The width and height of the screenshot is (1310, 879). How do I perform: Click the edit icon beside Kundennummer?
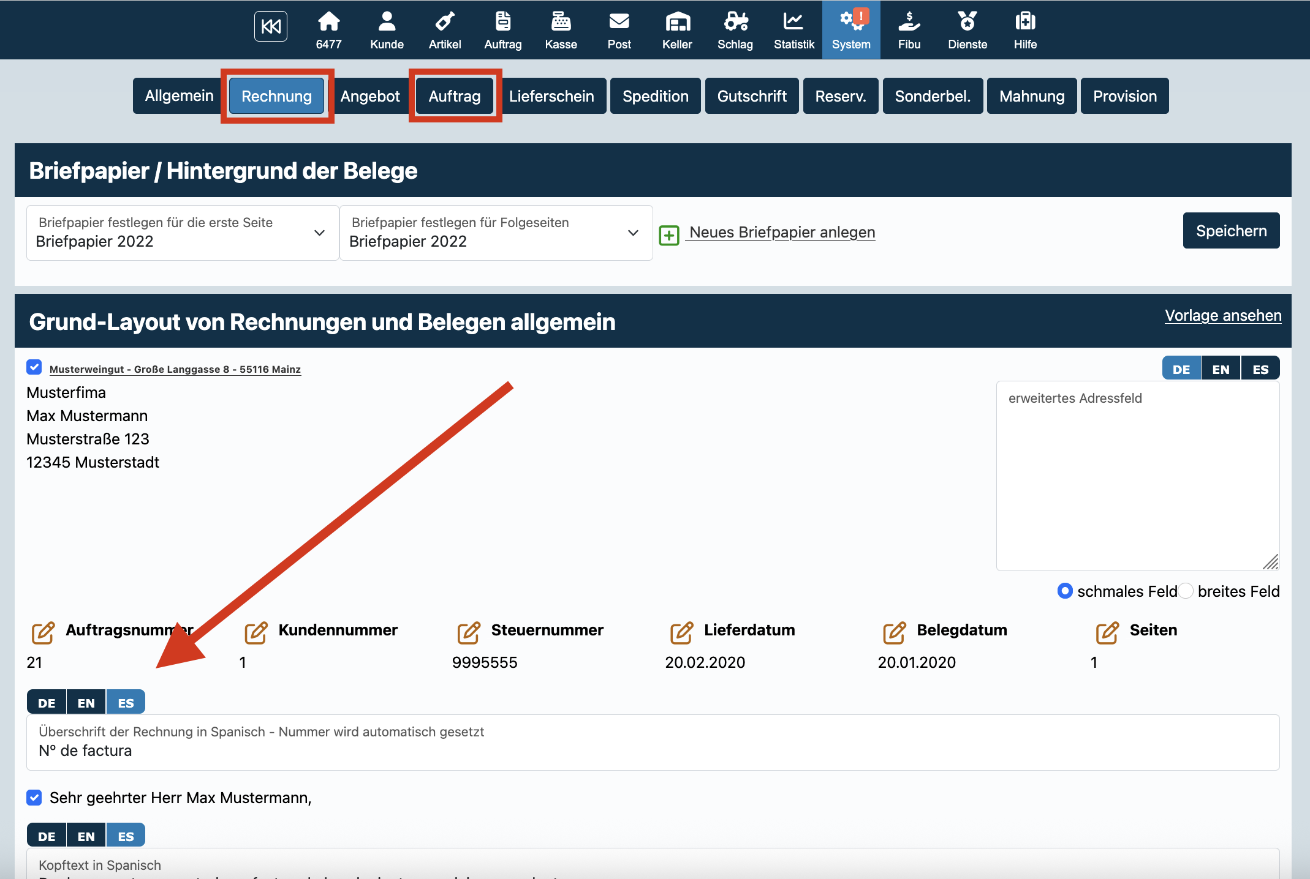point(256,632)
